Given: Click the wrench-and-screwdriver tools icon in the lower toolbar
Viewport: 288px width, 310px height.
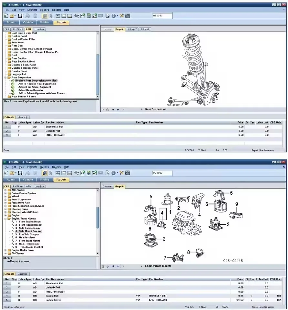Looking at the screenshot, I should click(x=122, y=173).
